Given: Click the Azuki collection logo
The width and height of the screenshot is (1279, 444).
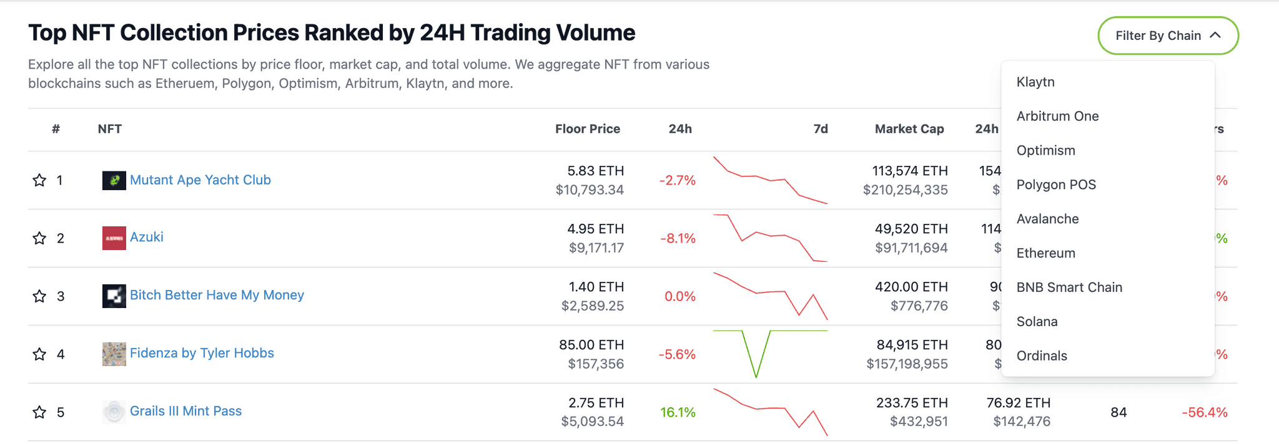Looking at the screenshot, I should (x=113, y=238).
